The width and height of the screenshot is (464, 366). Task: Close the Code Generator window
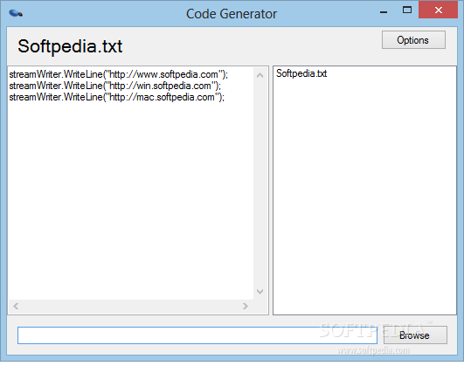[439, 10]
